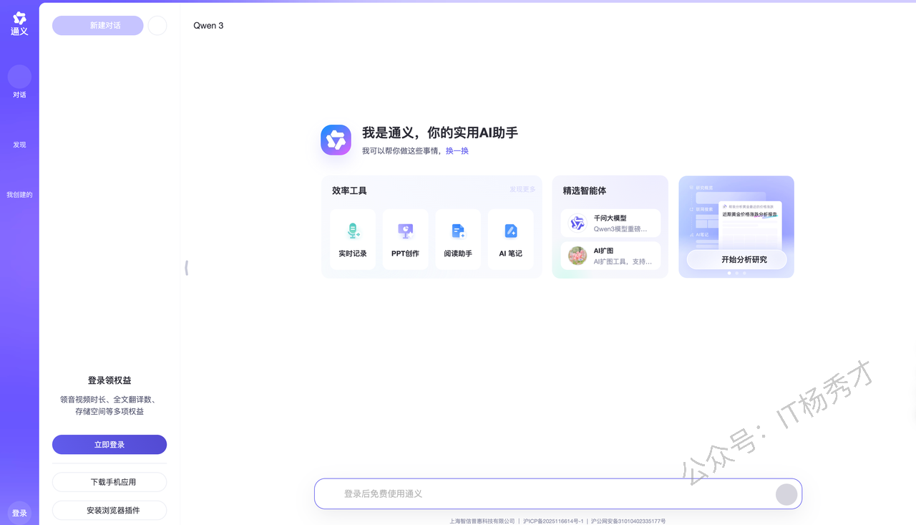Click 下载手机应用 button
This screenshot has height=525, width=916.
coord(109,482)
